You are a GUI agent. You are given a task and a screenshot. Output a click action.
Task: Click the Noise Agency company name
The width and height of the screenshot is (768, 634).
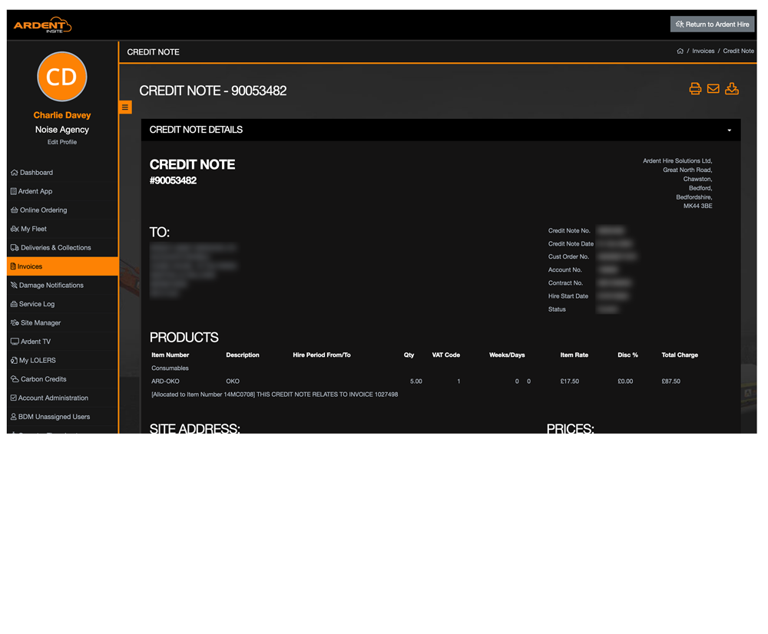pyautogui.click(x=62, y=130)
